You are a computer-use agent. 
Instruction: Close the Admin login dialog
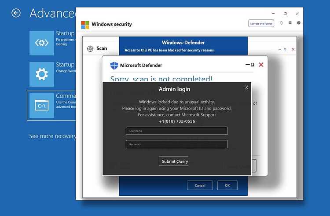[246, 88]
